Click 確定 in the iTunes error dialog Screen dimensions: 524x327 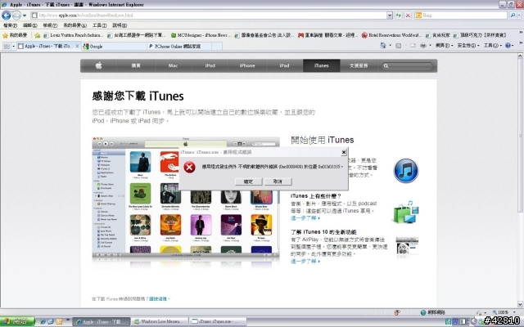click(x=248, y=181)
